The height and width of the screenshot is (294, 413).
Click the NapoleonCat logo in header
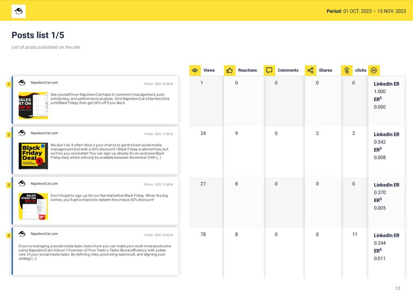tap(19, 11)
